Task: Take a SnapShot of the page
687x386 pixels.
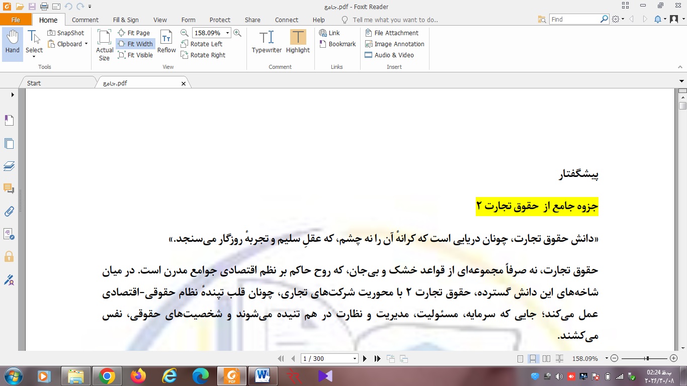Action: (66, 33)
